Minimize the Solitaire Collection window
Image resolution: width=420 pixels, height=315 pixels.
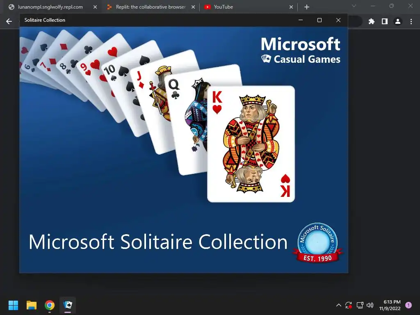301,20
